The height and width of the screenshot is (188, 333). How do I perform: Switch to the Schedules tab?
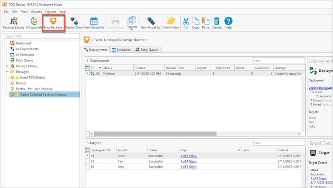click(121, 50)
